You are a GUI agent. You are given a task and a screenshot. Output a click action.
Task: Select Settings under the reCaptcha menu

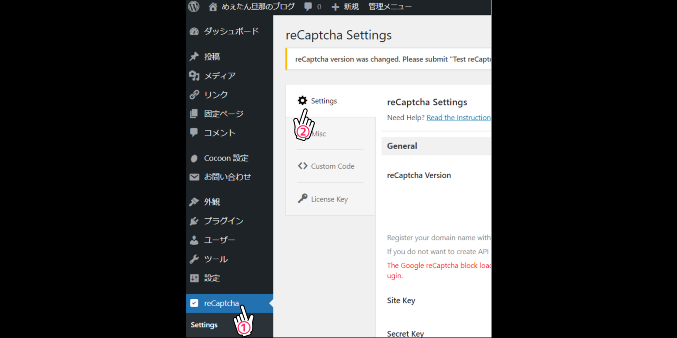pos(204,324)
